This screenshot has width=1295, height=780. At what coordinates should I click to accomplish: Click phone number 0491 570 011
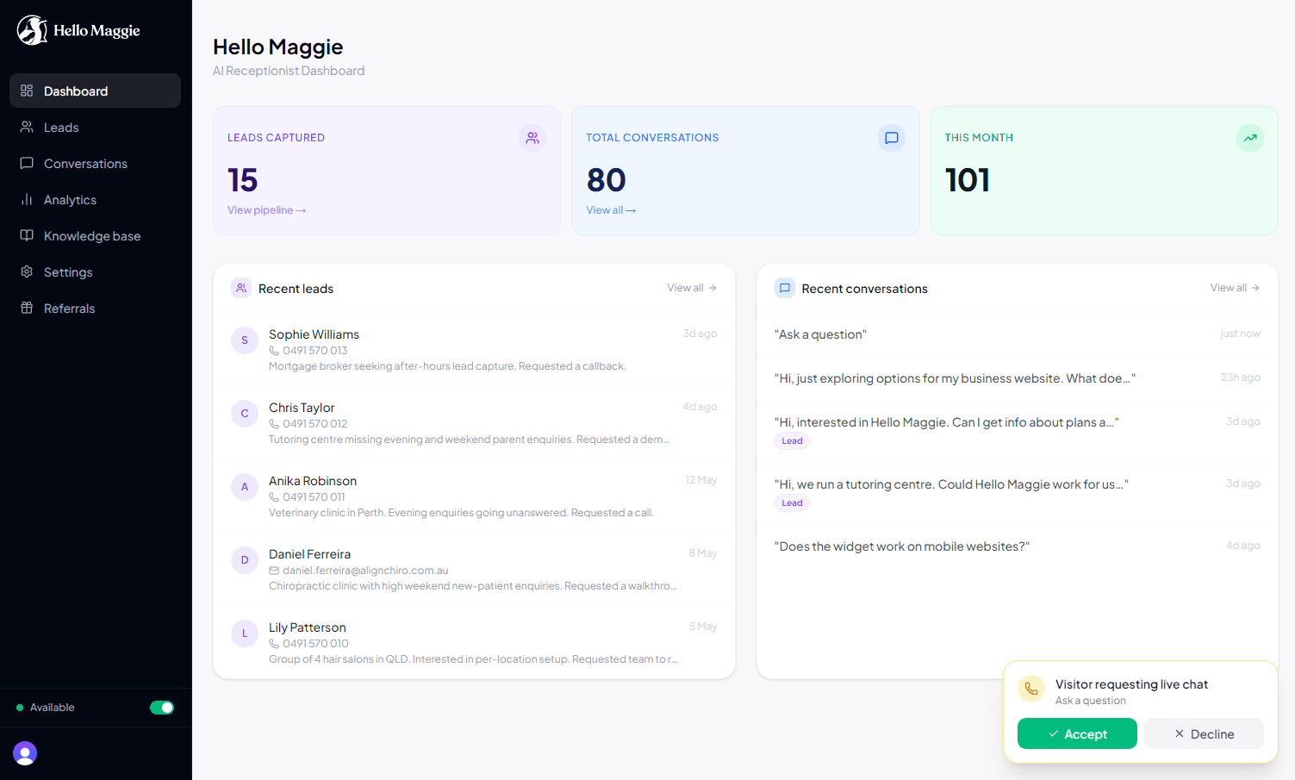tap(314, 497)
